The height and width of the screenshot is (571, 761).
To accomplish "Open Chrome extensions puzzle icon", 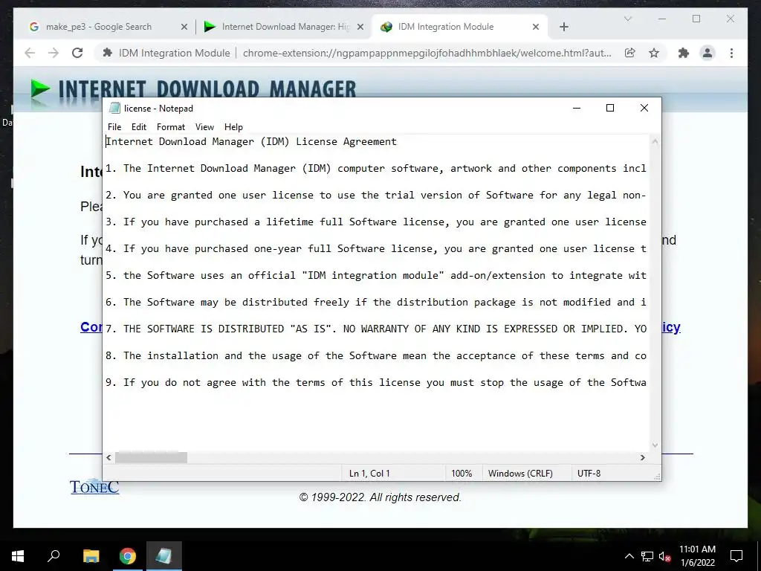I will tap(684, 53).
